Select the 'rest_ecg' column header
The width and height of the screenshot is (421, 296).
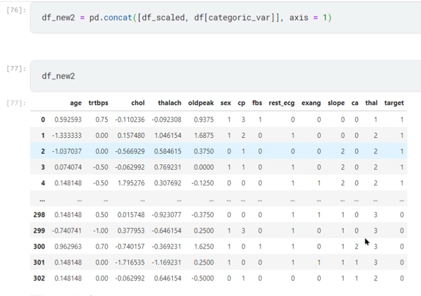281,103
